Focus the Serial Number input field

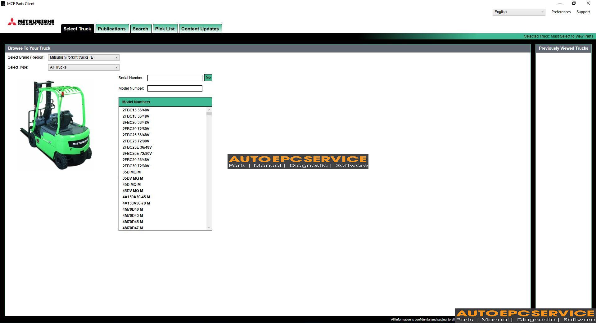(175, 78)
